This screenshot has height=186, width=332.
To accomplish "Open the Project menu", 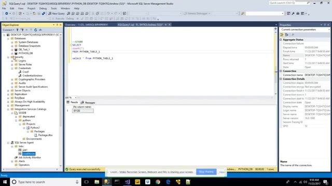I will coord(31,8).
